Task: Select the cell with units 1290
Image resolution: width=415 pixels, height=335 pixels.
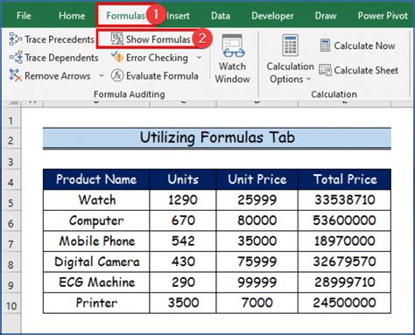Action: coord(183,200)
